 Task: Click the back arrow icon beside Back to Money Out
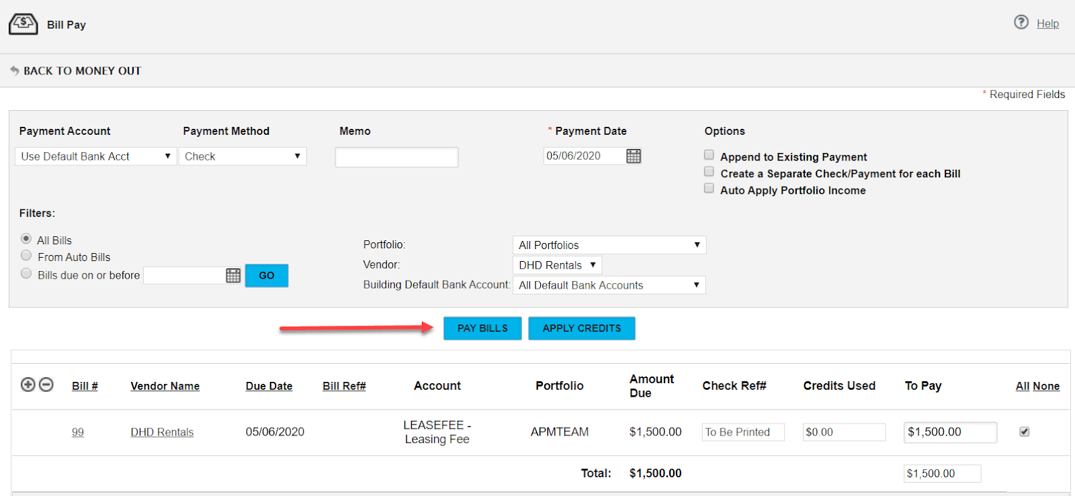[14, 70]
